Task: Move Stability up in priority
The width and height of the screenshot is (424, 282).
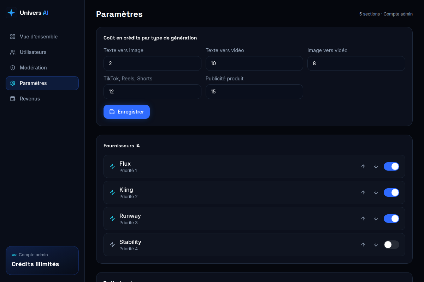Action: pyautogui.click(x=363, y=245)
